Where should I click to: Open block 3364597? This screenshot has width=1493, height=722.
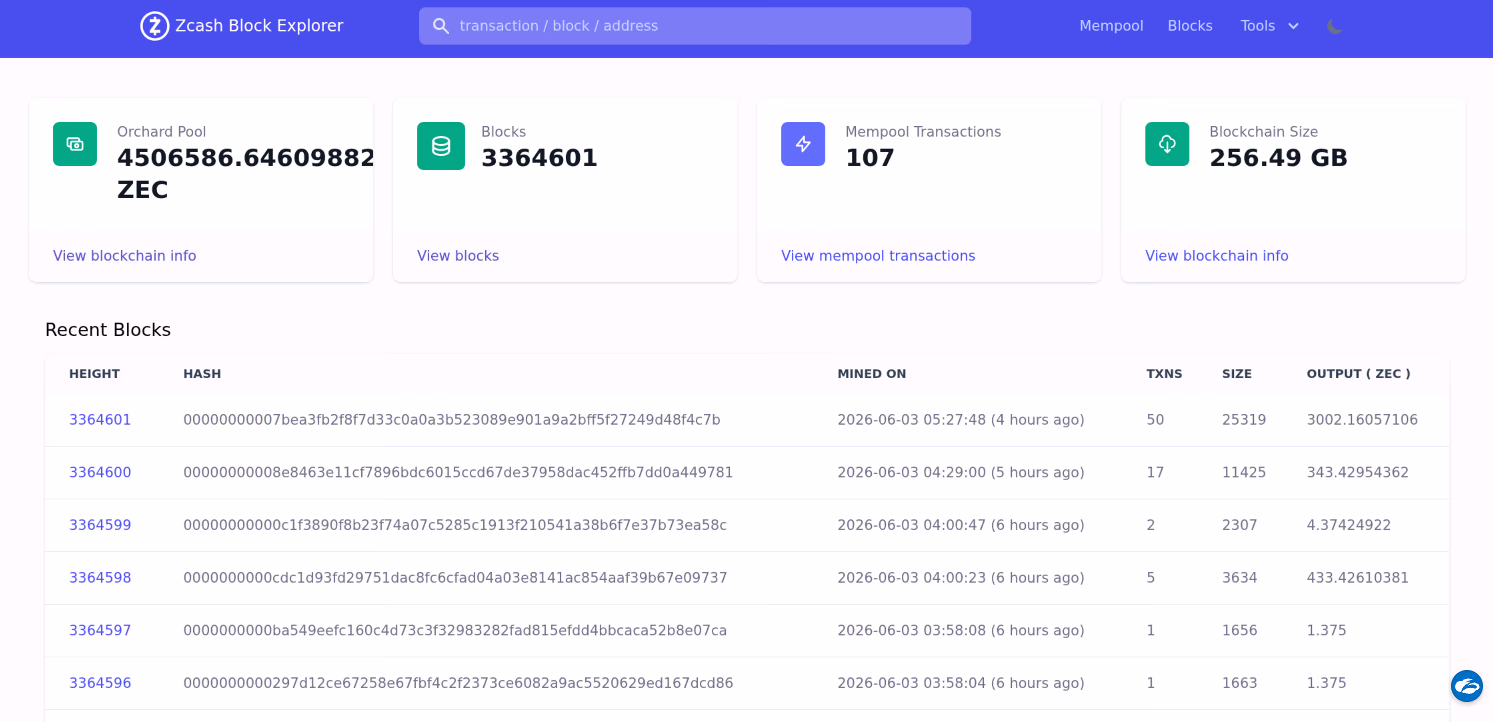[100, 630]
